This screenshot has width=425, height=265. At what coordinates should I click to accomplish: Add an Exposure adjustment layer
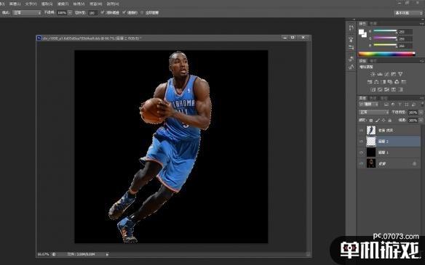click(393, 74)
